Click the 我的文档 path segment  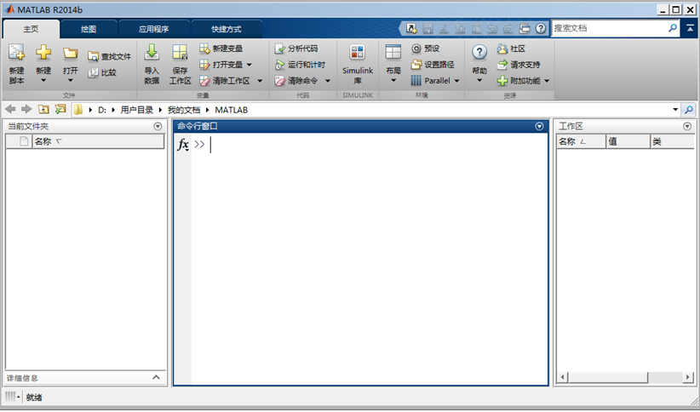coord(184,110)
